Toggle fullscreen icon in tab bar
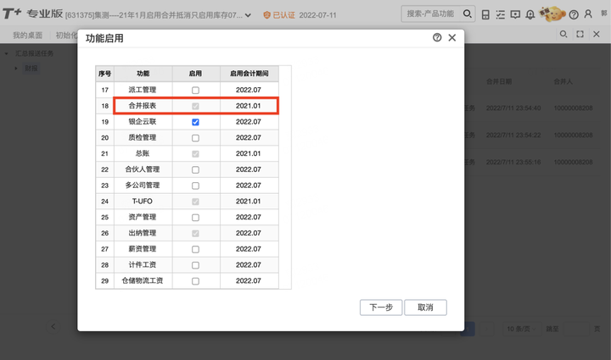The width and height of the screenshot is (611, 360). (580, 34)
